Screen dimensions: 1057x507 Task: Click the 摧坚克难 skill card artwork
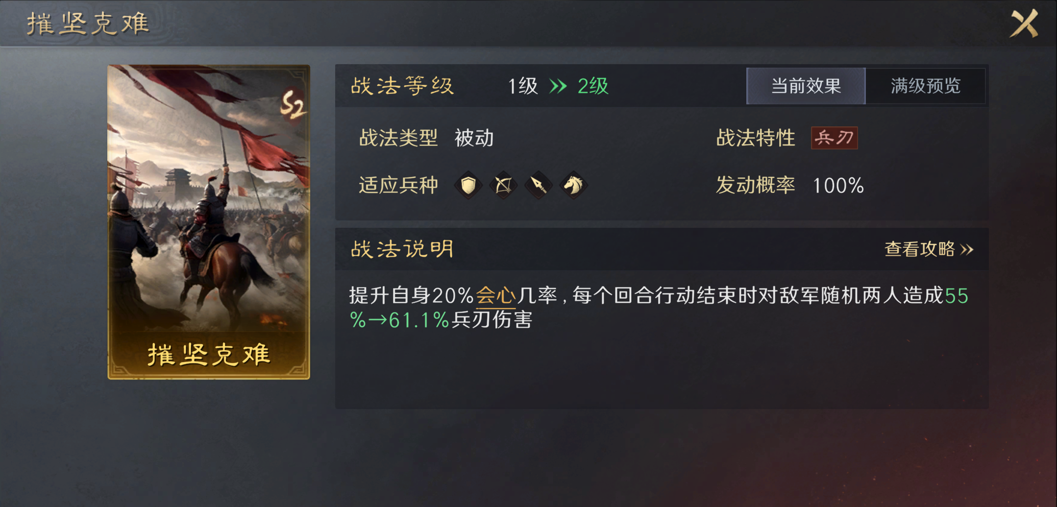209,222
